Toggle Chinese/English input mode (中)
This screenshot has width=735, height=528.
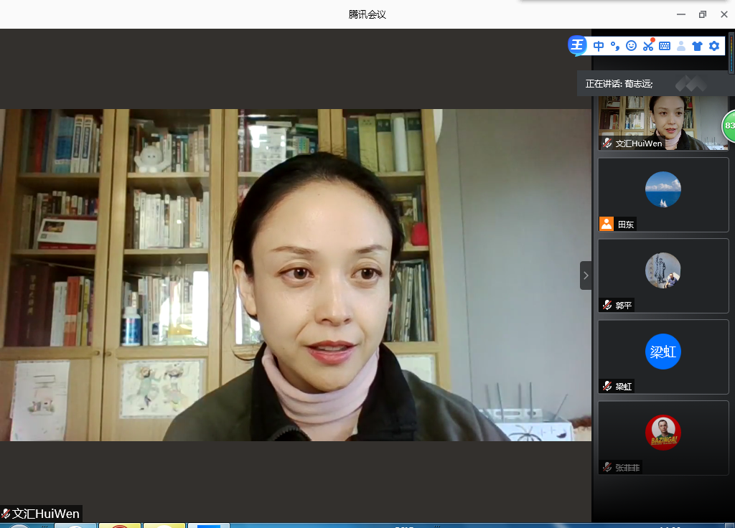click(599, 46)
